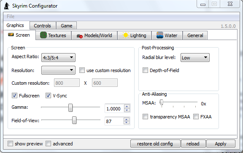The height and width of the screenshot is (153, 243).
Task: Click the Gamma slider handle
Action: tap(70, 107)
